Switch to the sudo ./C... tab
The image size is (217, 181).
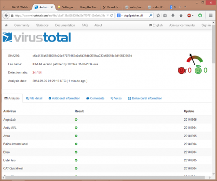(157, 7)
